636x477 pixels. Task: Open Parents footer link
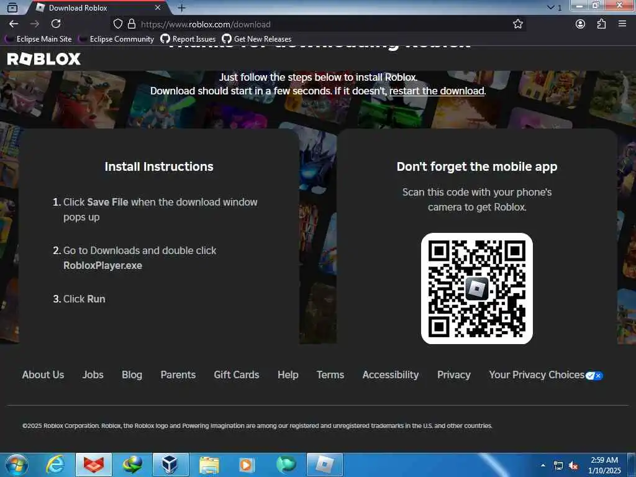(178, 375)
